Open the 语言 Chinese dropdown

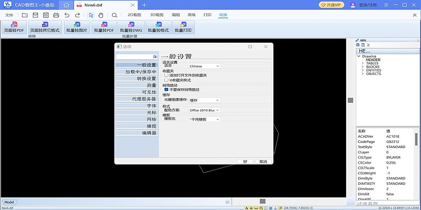point(205,66)
